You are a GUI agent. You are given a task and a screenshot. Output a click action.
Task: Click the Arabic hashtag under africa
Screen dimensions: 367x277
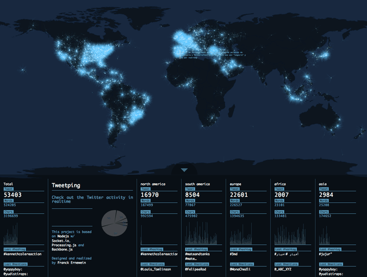point(286,254)
